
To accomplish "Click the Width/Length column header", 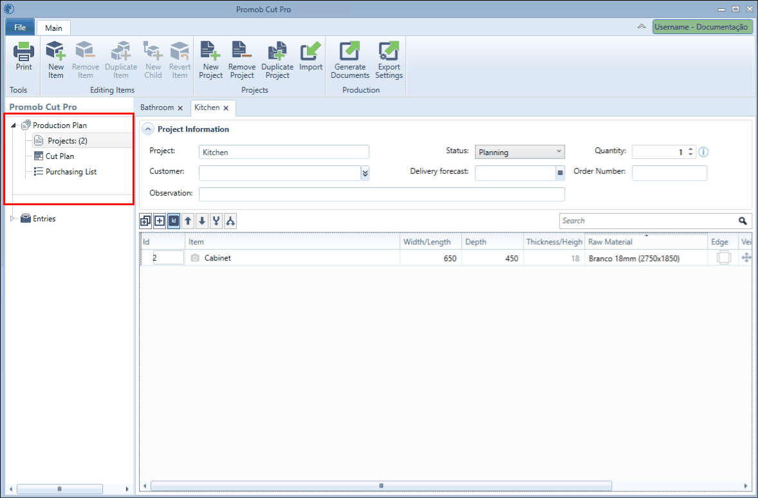I will pos(430,242).
